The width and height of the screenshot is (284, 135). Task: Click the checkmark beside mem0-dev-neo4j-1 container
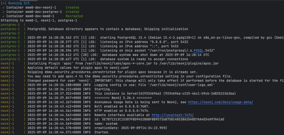pos(4,8)
